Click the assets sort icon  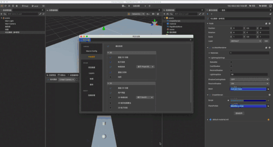168,14
